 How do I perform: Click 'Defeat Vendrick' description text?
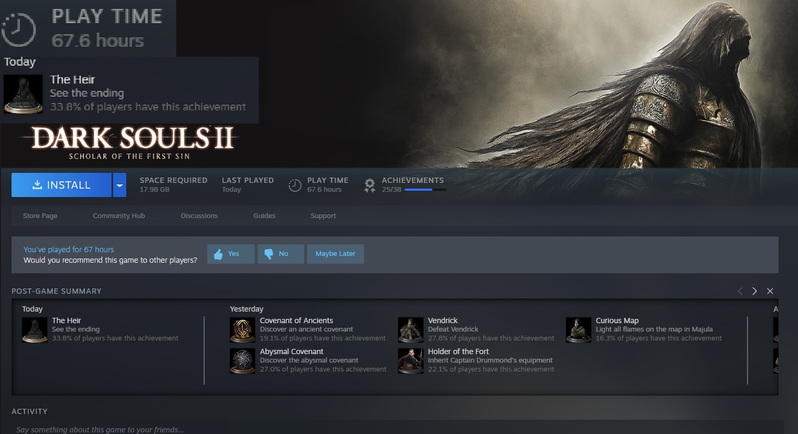[x=453, y=329]
